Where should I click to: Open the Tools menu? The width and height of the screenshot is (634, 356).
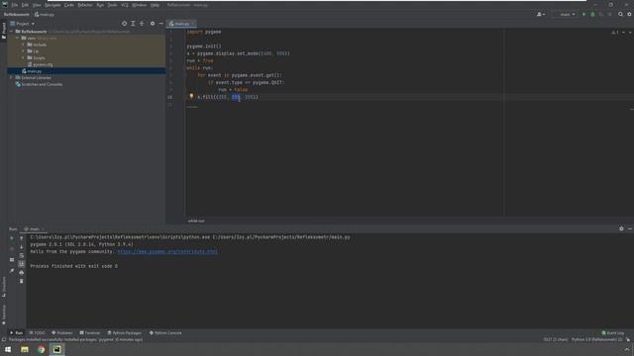coord(112,5)
